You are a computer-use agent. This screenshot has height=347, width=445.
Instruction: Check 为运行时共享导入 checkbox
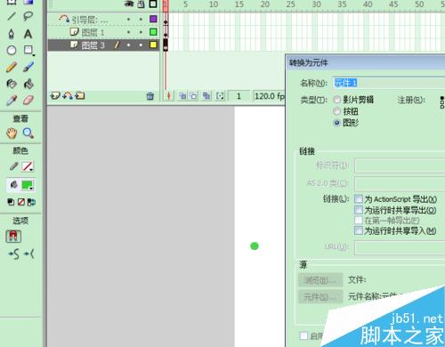359,230
